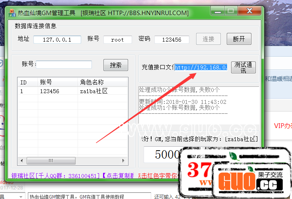Image resolution: width=292 pixels, height=199 pixels.
Task: Minimize the GM management tool window
Action: (217, 11)
